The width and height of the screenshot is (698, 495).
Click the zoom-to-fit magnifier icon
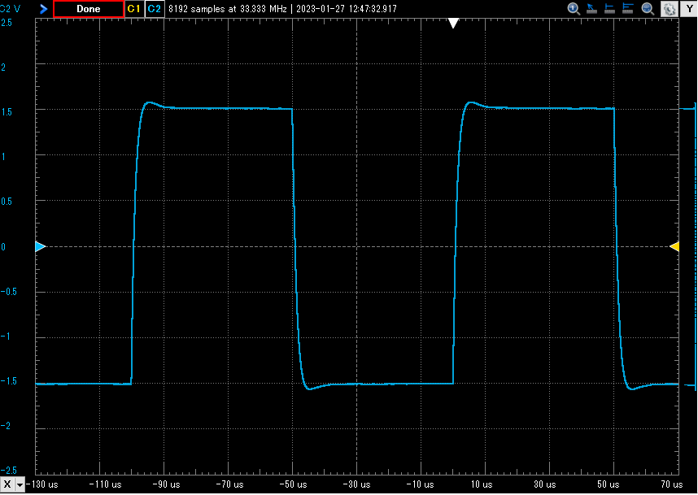click(648, 8)
